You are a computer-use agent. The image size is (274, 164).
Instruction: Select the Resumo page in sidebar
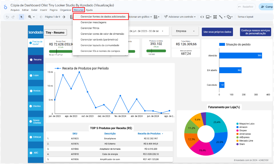pos(36,60)
